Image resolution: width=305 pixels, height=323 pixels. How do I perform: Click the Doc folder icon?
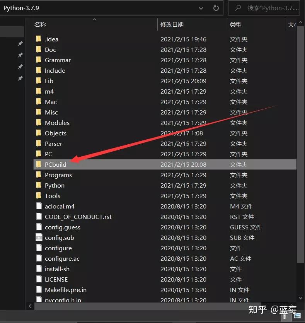click(x=39, y=50)
